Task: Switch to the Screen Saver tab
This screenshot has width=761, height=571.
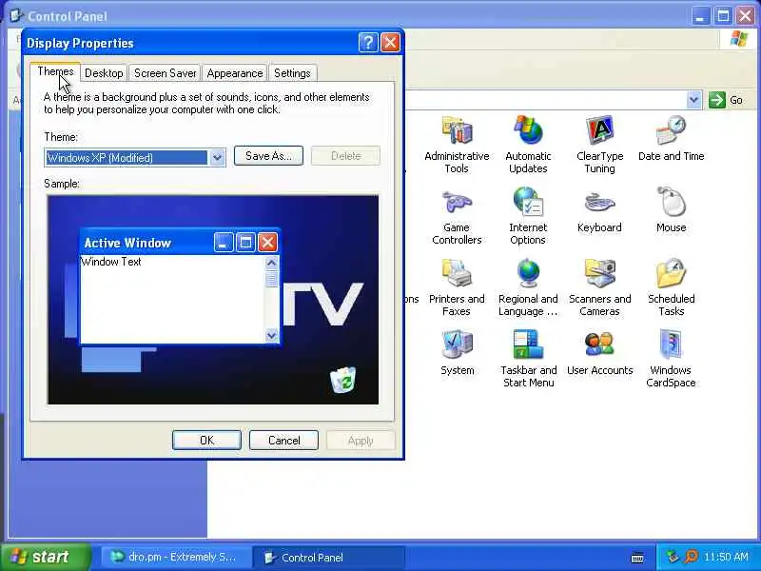Action: click(x=165, y=73)
